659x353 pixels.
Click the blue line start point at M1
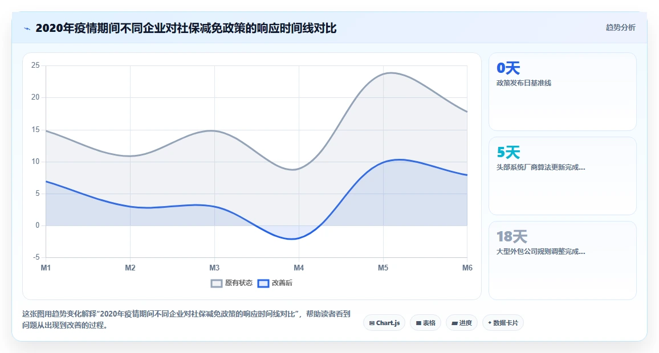pos(46,181)
